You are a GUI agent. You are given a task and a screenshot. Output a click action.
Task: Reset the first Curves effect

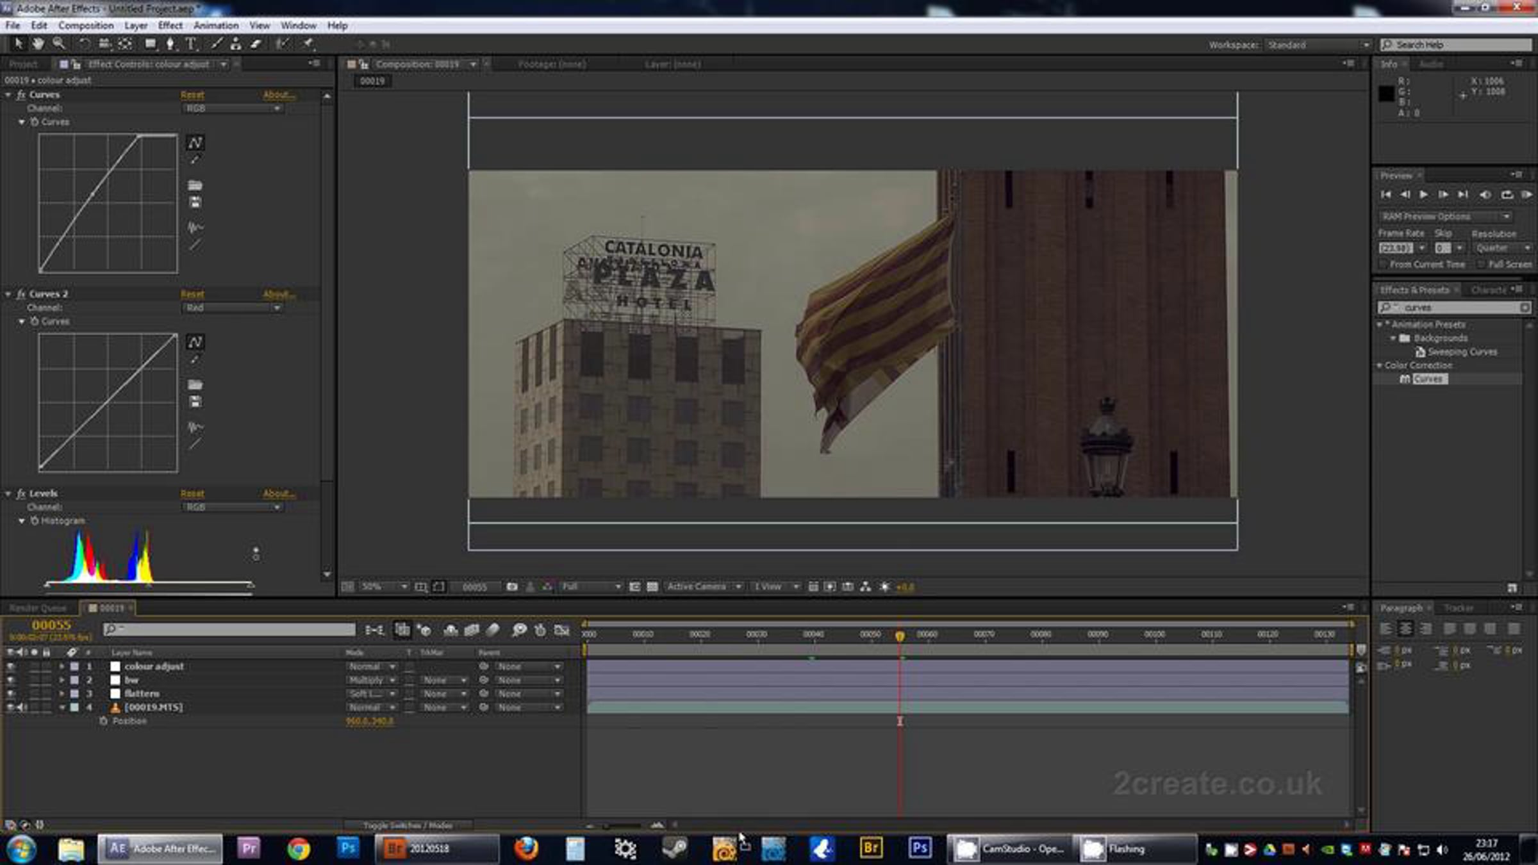(192, 95)
